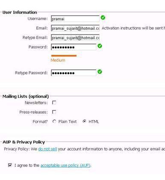Screen dimensions: 165x180
Task: Select the Retype Email input field
Action: point(75,38)
